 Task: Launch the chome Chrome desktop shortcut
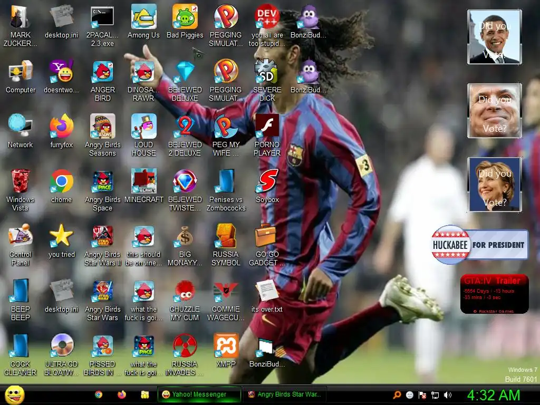(x=61, y=186)
